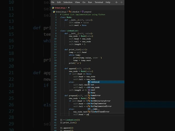Choose 'FileNotFoundError' suggestion

[x=106, y=112]
